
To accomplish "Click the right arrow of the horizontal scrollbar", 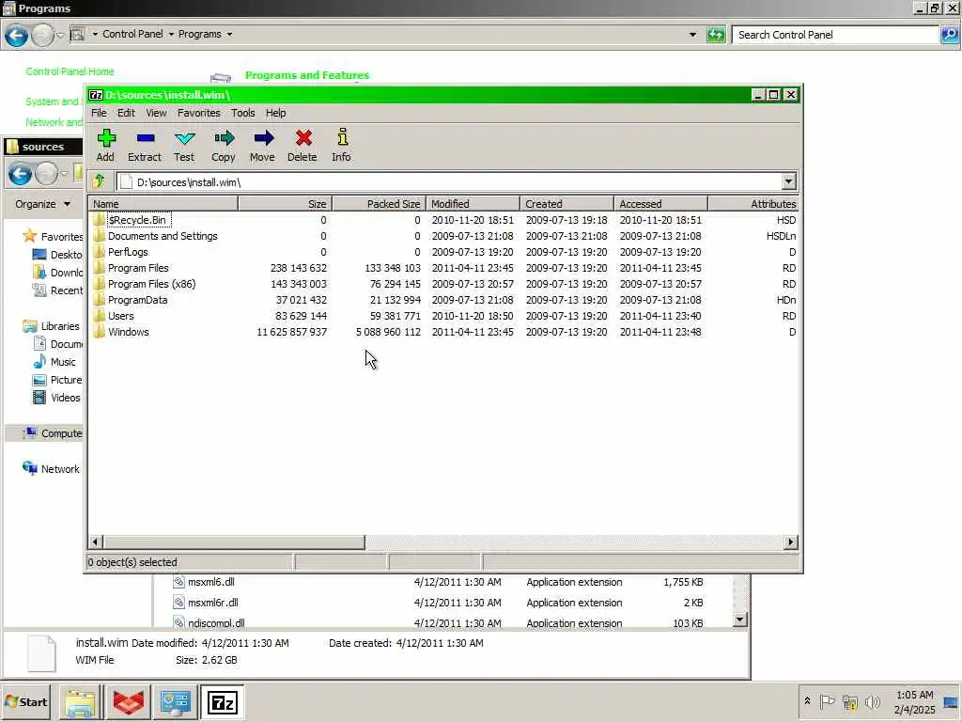I will [x=791, y=542].
